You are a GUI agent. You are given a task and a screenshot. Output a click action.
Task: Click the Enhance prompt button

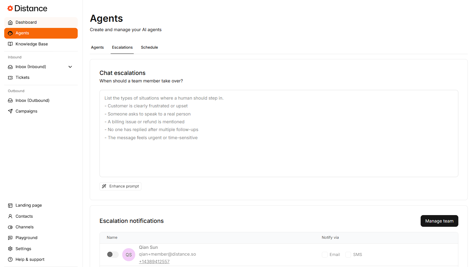point(120,186)
